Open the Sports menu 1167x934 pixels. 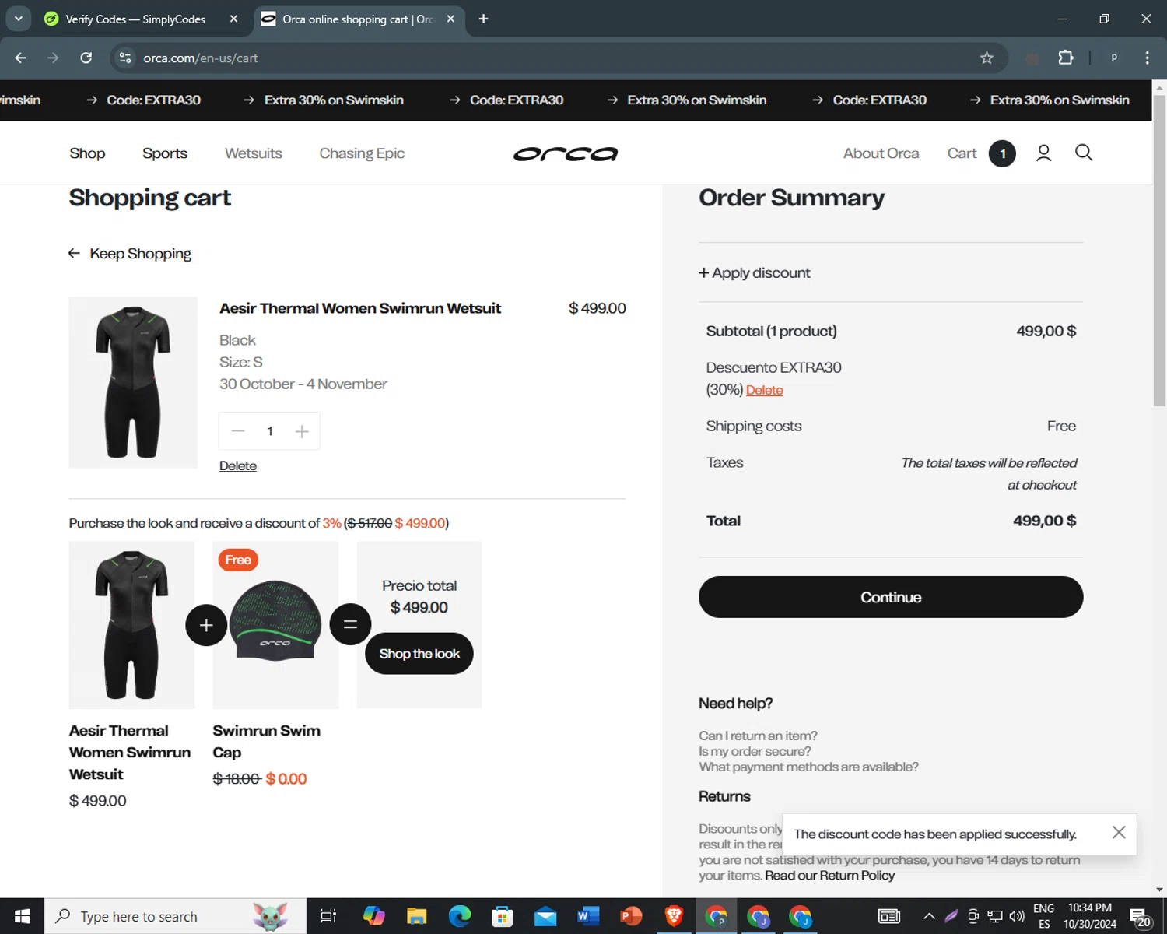coord(165,153)
